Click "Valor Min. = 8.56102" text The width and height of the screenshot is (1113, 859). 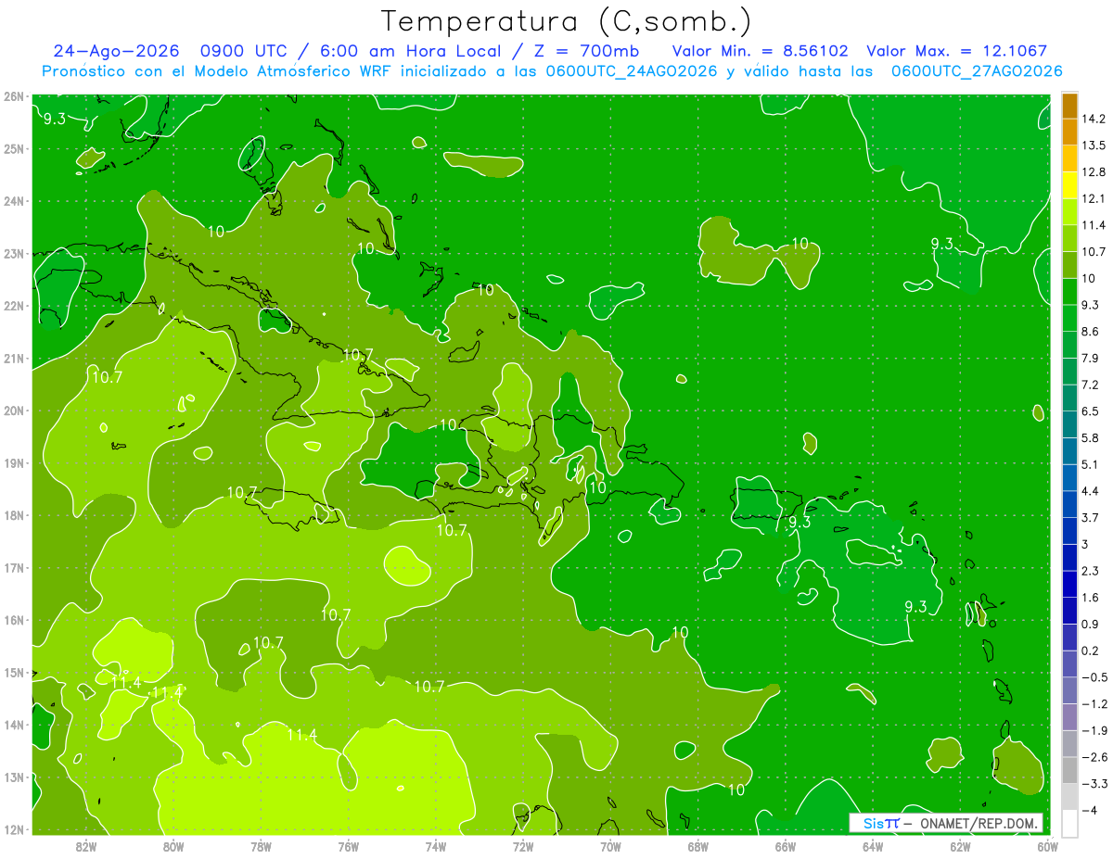(x=760, y=51)
